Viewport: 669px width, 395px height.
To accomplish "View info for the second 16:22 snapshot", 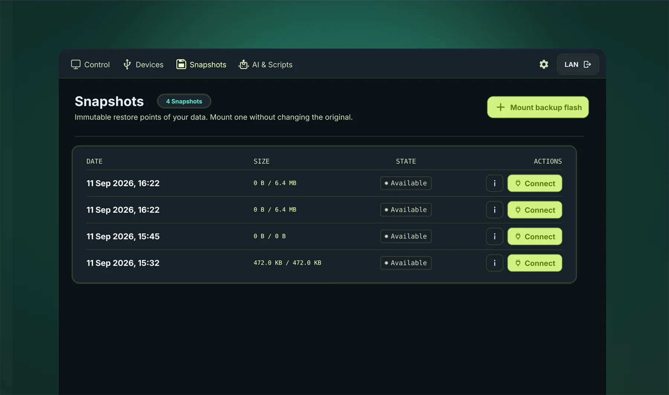I will [494, 210].
